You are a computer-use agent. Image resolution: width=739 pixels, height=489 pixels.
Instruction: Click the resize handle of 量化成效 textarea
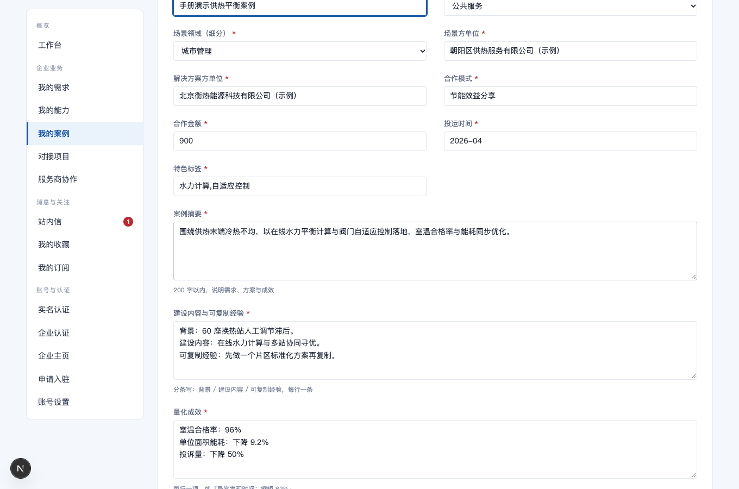(693, 475)
